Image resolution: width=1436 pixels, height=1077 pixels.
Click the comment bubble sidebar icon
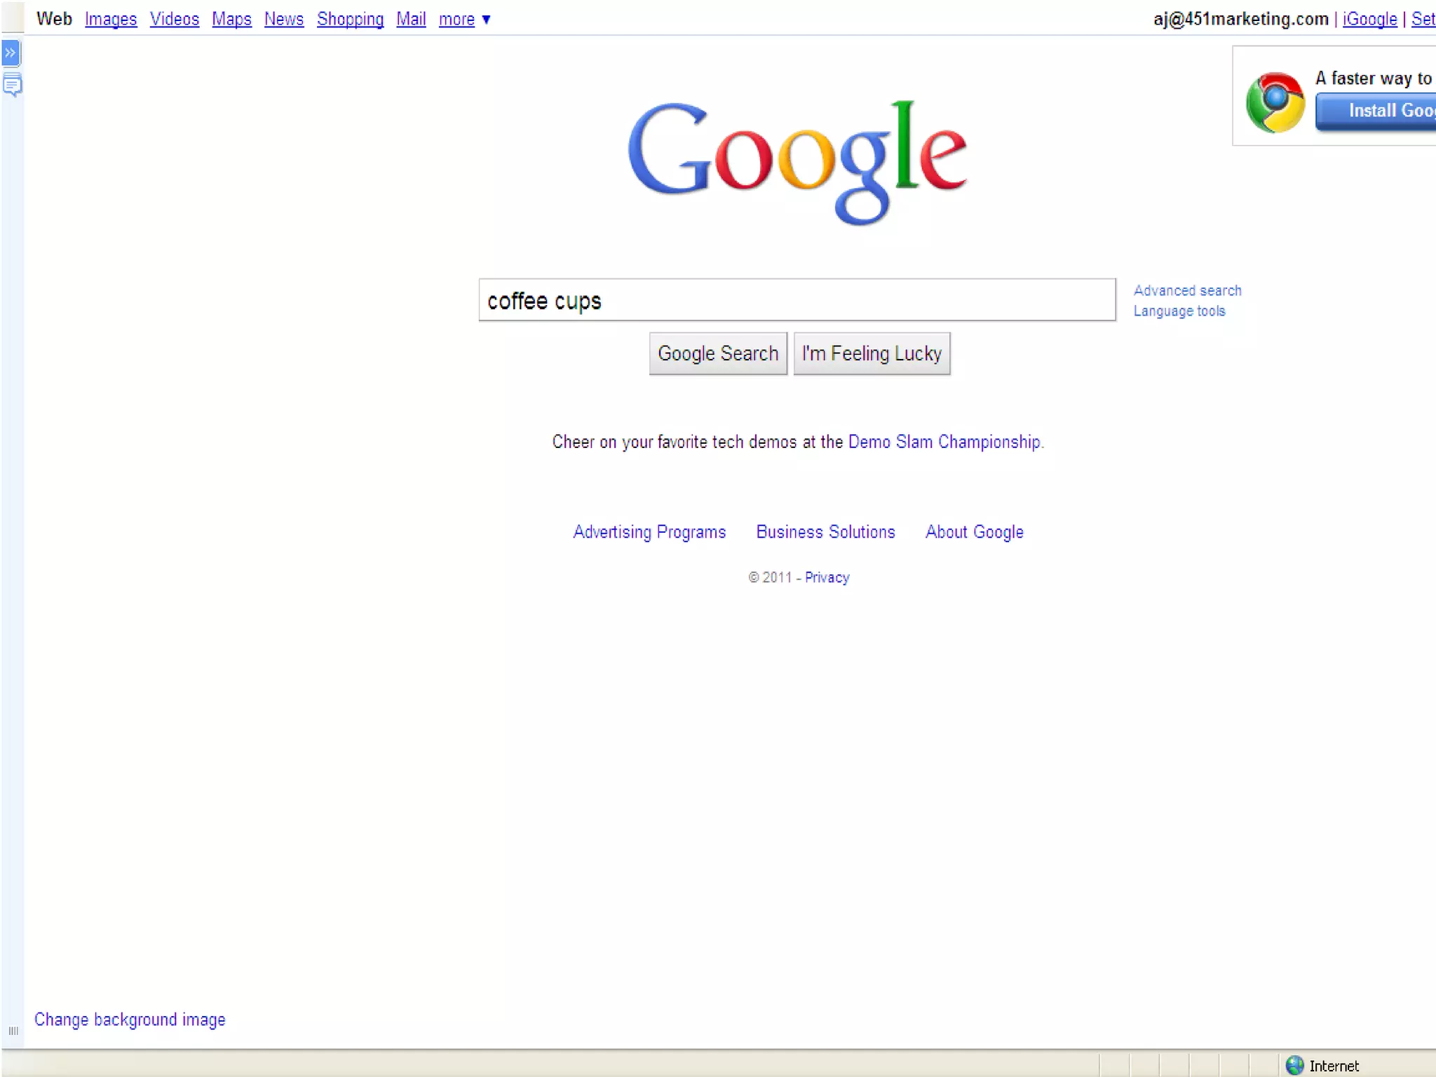click(x=12, y=86)
